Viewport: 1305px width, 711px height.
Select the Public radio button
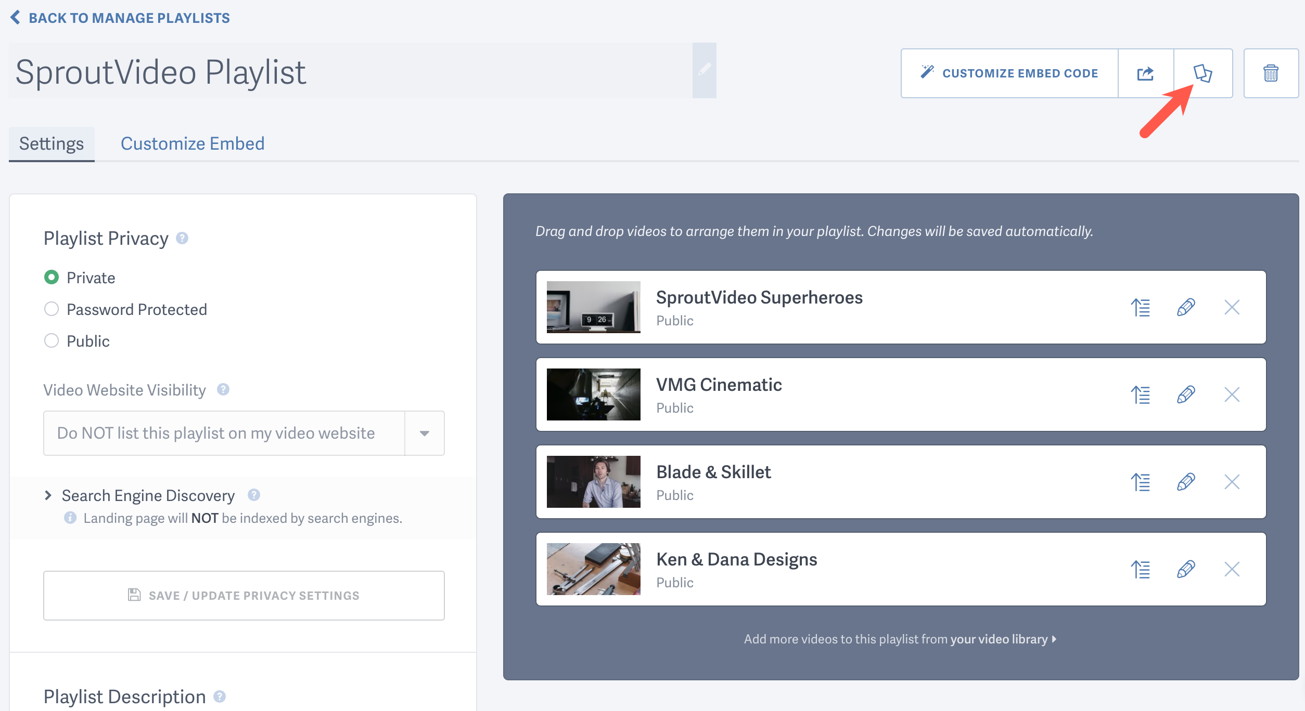51,340
